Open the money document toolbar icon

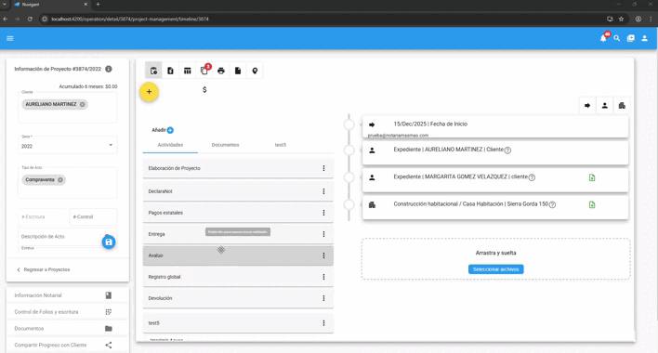(x=170, y=71)
